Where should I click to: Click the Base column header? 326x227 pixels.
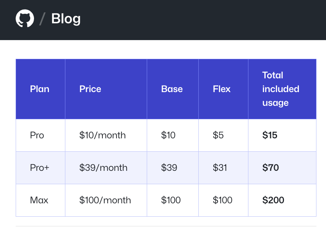tap(173, 89)
